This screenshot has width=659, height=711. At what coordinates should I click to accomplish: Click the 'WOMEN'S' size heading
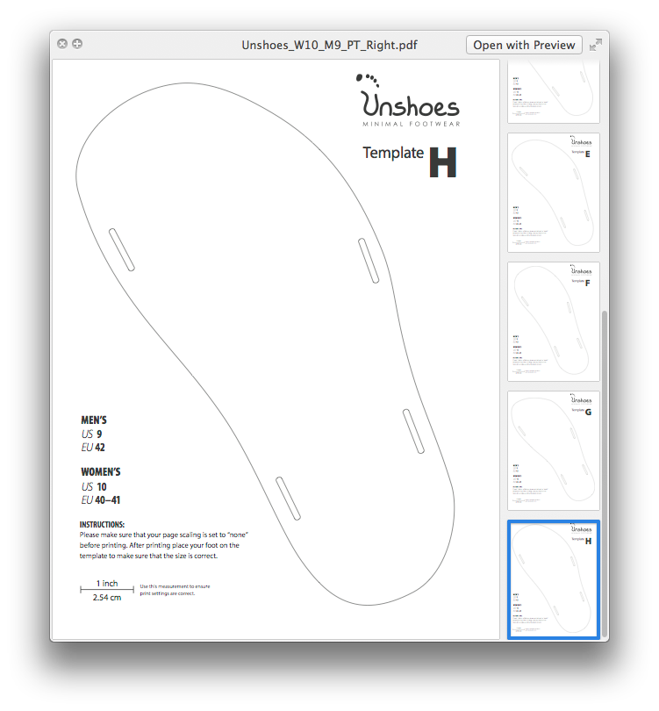(101, 472)
